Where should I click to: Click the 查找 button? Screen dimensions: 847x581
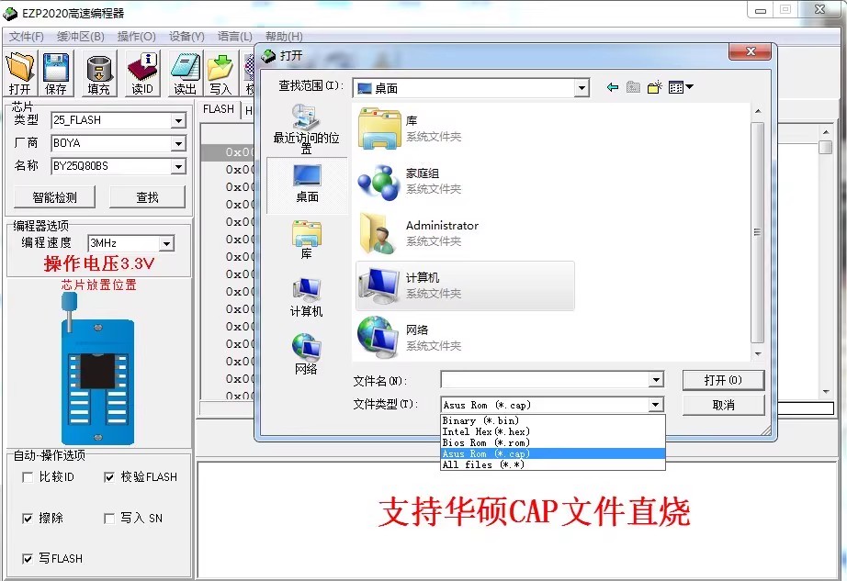point(147,197)
